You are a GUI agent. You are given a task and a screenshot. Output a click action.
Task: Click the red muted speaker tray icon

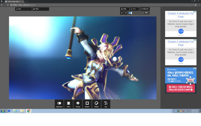183,111
